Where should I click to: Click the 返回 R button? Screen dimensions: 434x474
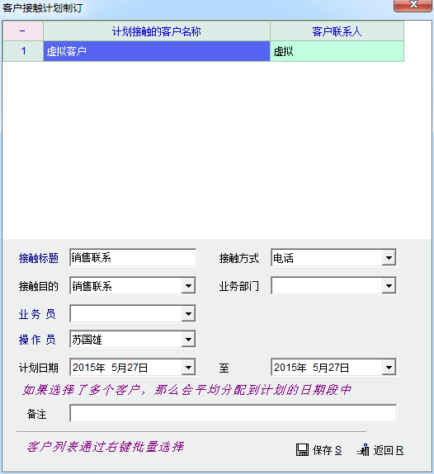click(380, 450)
